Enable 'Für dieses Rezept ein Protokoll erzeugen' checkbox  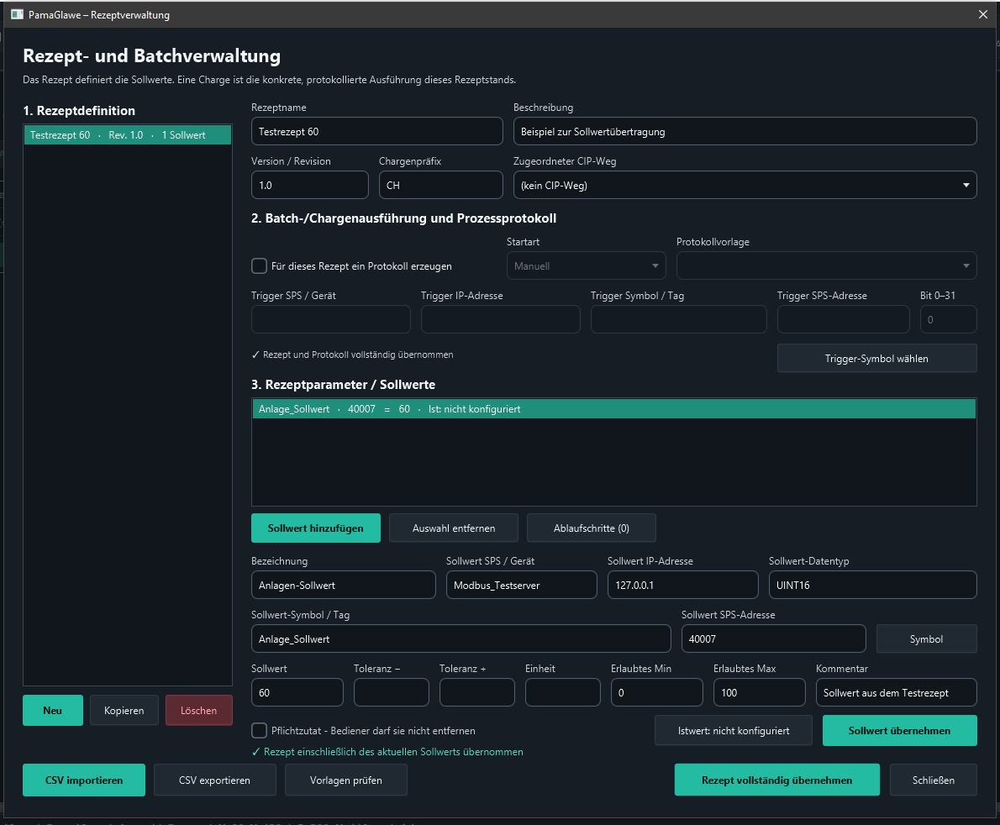[x=259, y=265]
